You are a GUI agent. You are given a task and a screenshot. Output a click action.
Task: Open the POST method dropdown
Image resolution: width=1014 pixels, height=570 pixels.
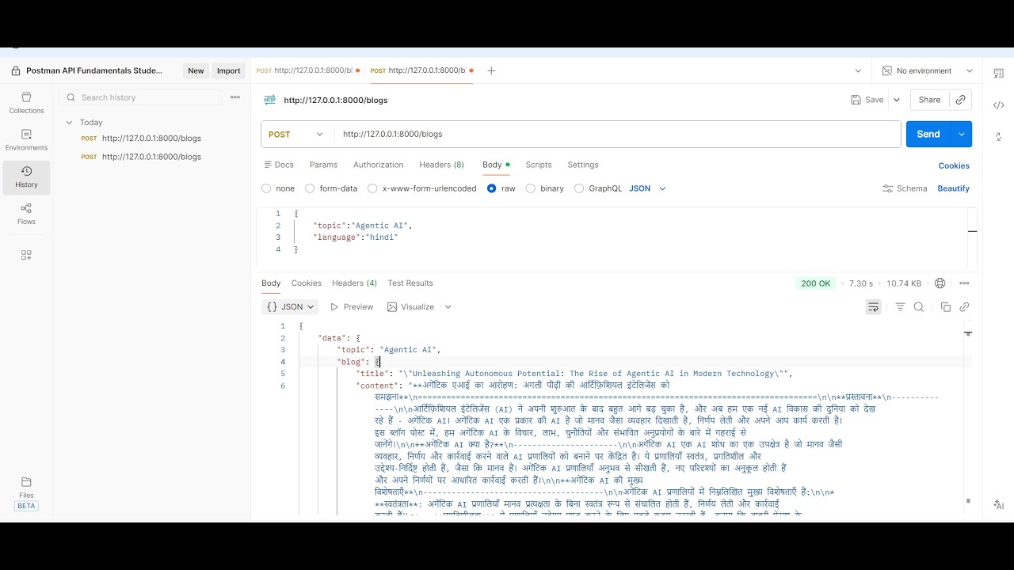coord(297,134)
